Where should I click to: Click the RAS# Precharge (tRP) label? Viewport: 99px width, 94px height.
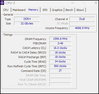pos(32,57)
